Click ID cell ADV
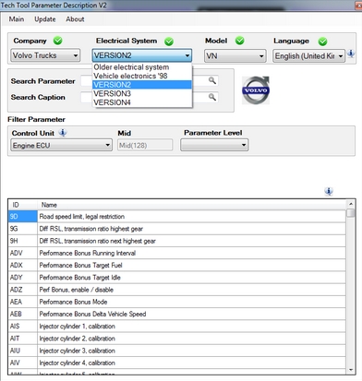This screenshot has width=362, height=381. (x=23, y=253)
